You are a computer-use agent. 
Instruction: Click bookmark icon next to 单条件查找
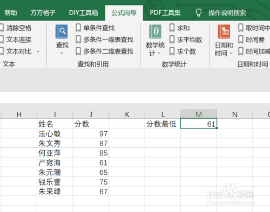coord(78,28)
